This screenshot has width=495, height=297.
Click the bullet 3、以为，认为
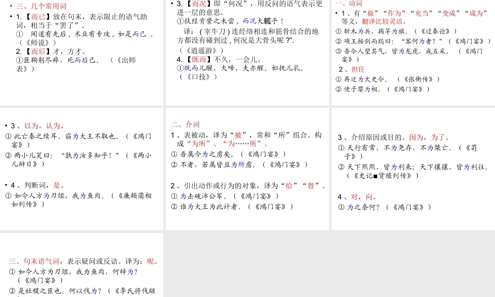(38, 126)
